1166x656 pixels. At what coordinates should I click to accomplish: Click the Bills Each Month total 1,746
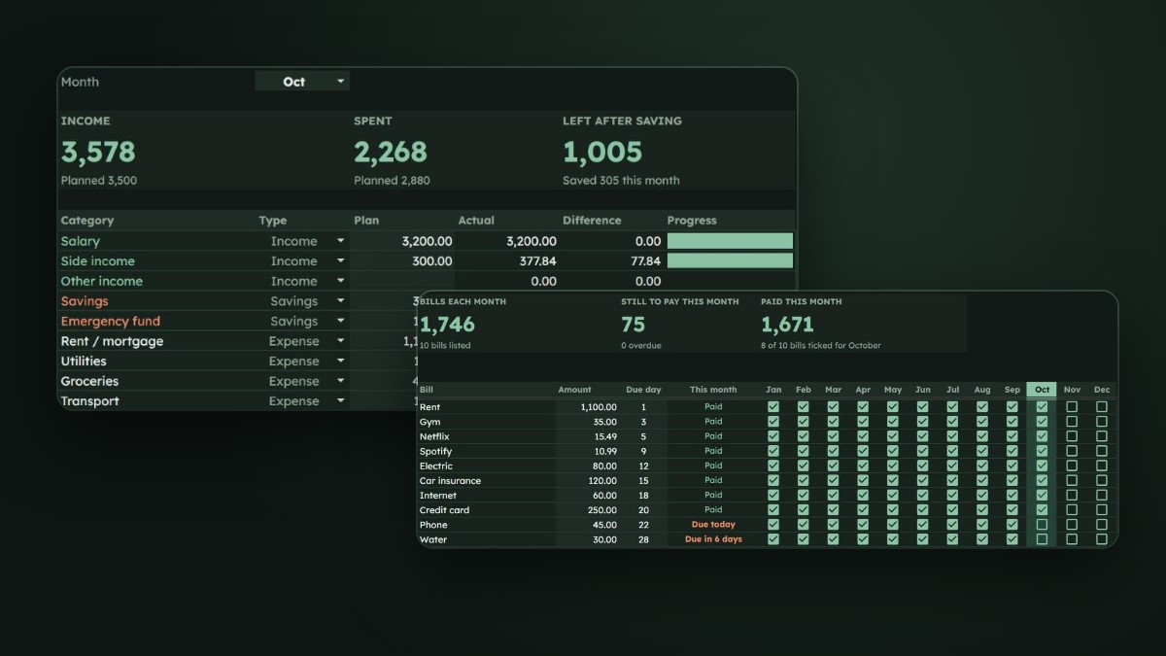(446, 325)
